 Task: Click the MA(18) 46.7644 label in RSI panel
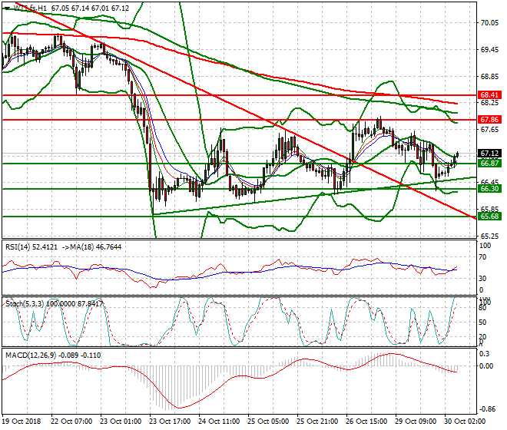click(x=94, y=247)
